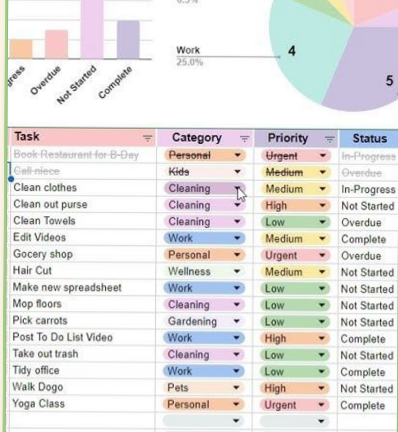Open the empty priority dropdown in the blank row

click(322, 421)
